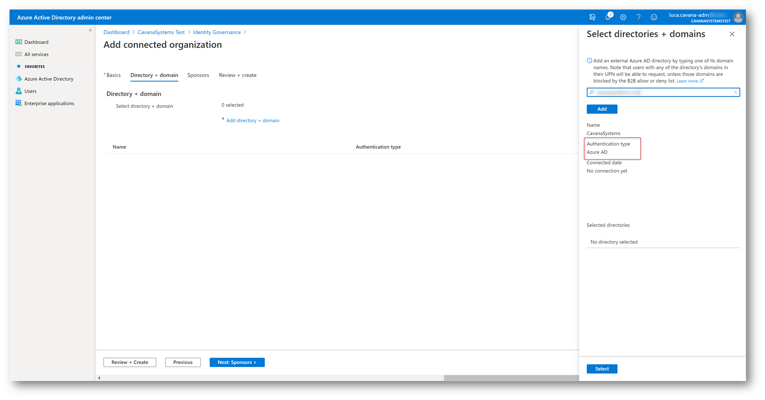Click the Enterprise applications grid icon
This screenshot has height=400, width=765.
(19, 103)
